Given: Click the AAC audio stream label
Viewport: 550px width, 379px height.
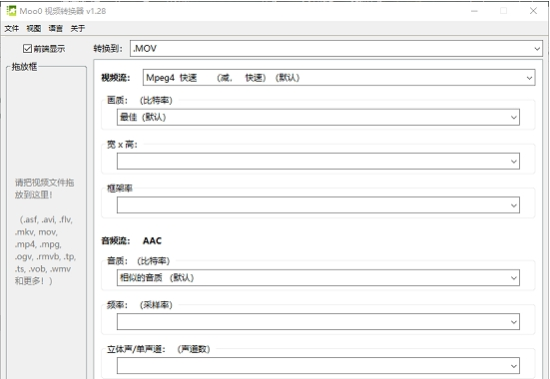Looking at the screenshot, I should 153,240.
